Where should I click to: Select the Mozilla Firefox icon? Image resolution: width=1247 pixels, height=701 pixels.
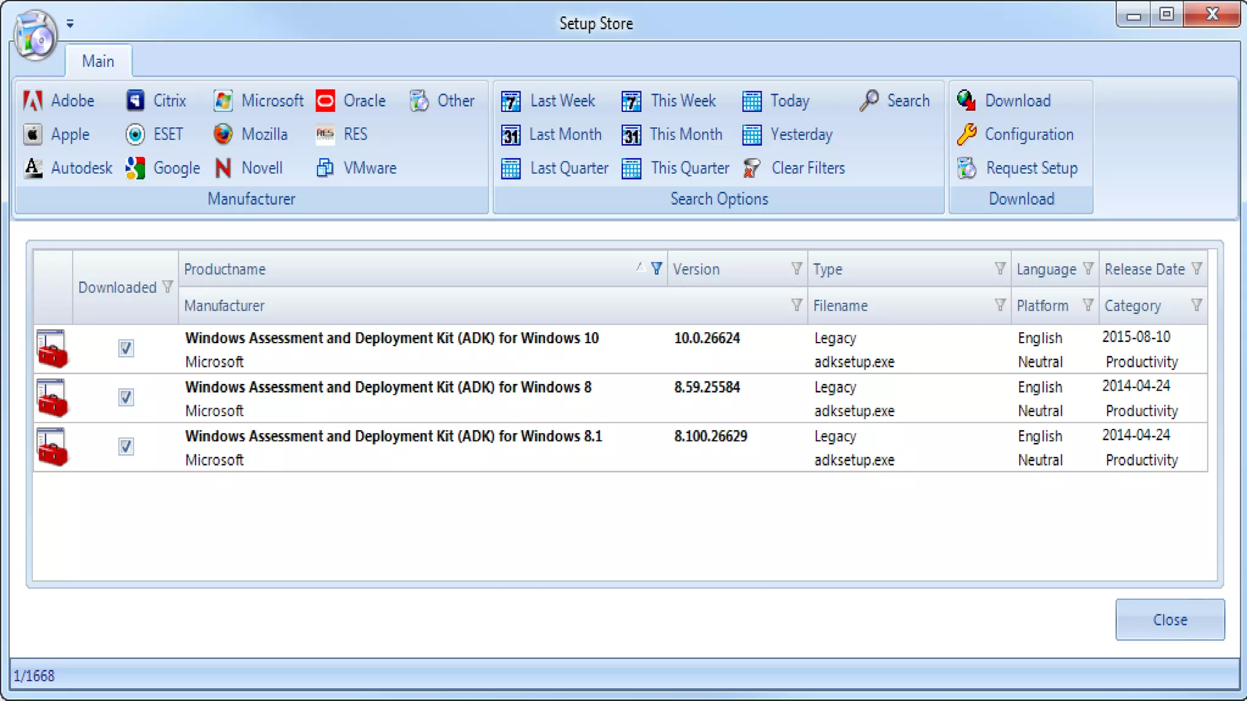(x=223, y=134)
